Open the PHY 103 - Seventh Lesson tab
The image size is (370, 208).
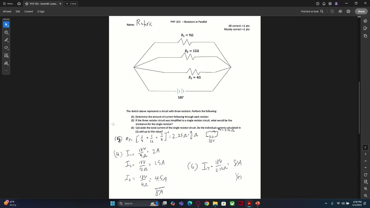click(43, 4)
